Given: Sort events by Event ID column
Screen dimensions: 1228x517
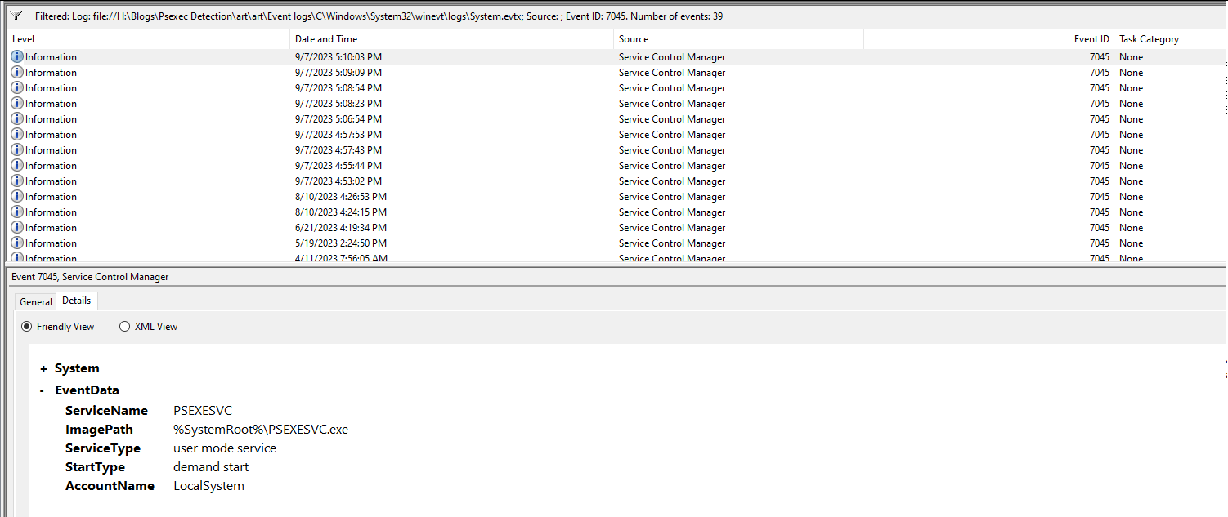Looking at the screenshot, I should coord(1091,39).
